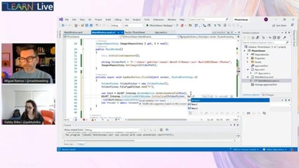The width and height of the screenshot is (299, 168).
Task: Open the Show output from dropdown
Action: coord(113,130)
